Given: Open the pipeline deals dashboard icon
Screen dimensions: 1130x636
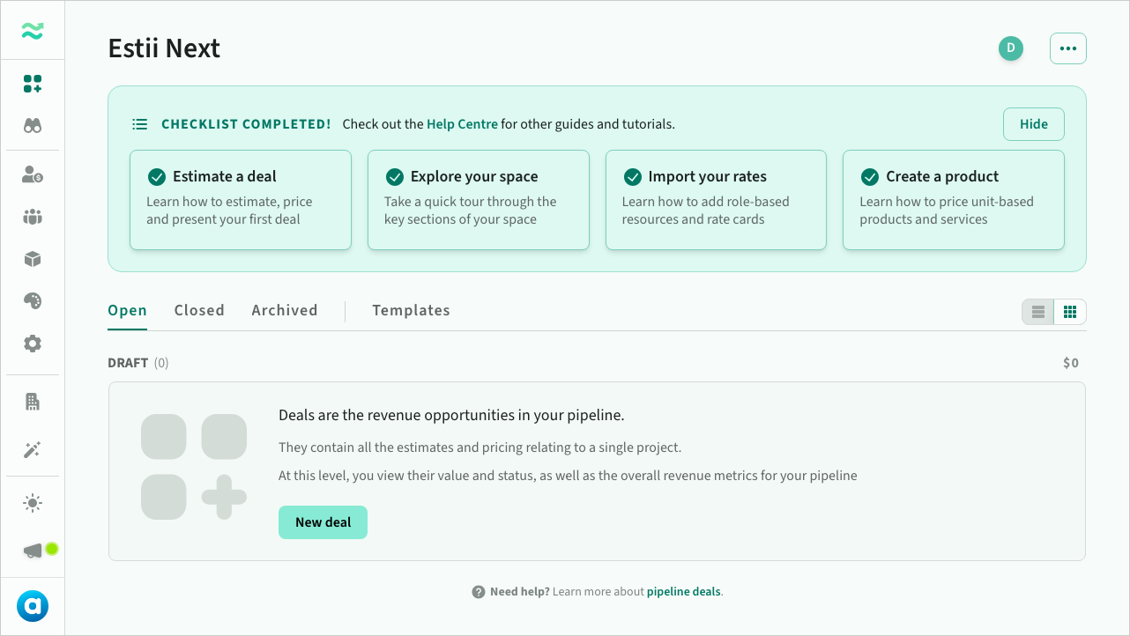Looking at the screenshot, I should [33, 84].
